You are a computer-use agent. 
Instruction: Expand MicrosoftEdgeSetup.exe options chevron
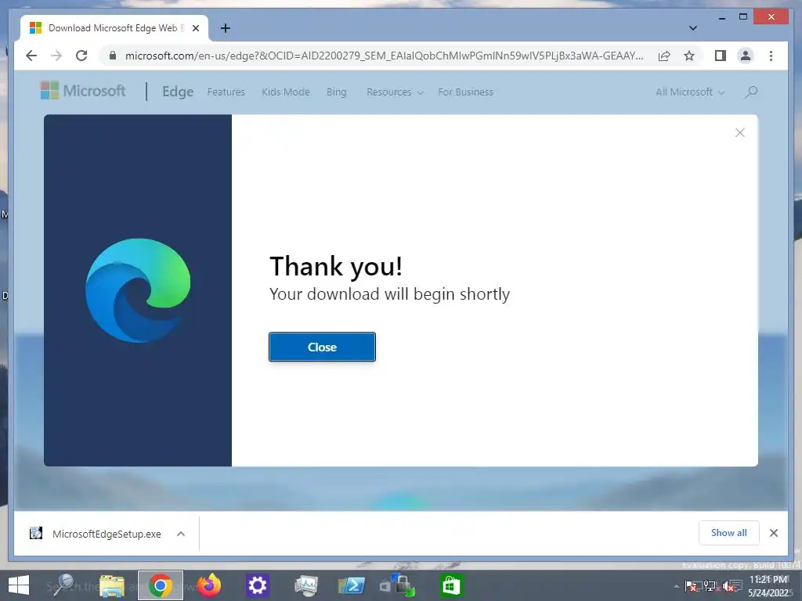(181, 534)
